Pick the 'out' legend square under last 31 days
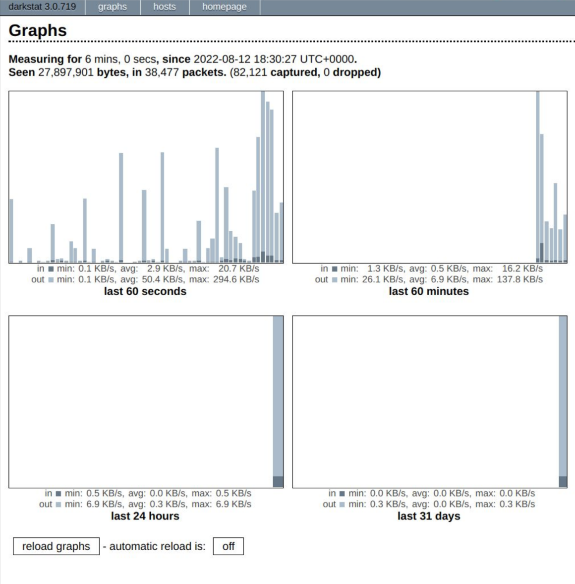The height and width of the screenshot is (584, 575). point(342,505)
